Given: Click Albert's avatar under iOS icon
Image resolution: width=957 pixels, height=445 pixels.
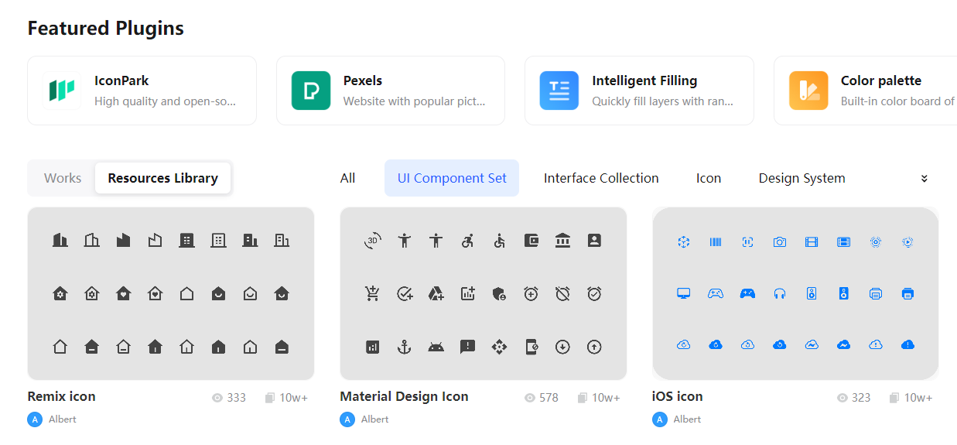Looking at the screenshot, I should (660, 419).
